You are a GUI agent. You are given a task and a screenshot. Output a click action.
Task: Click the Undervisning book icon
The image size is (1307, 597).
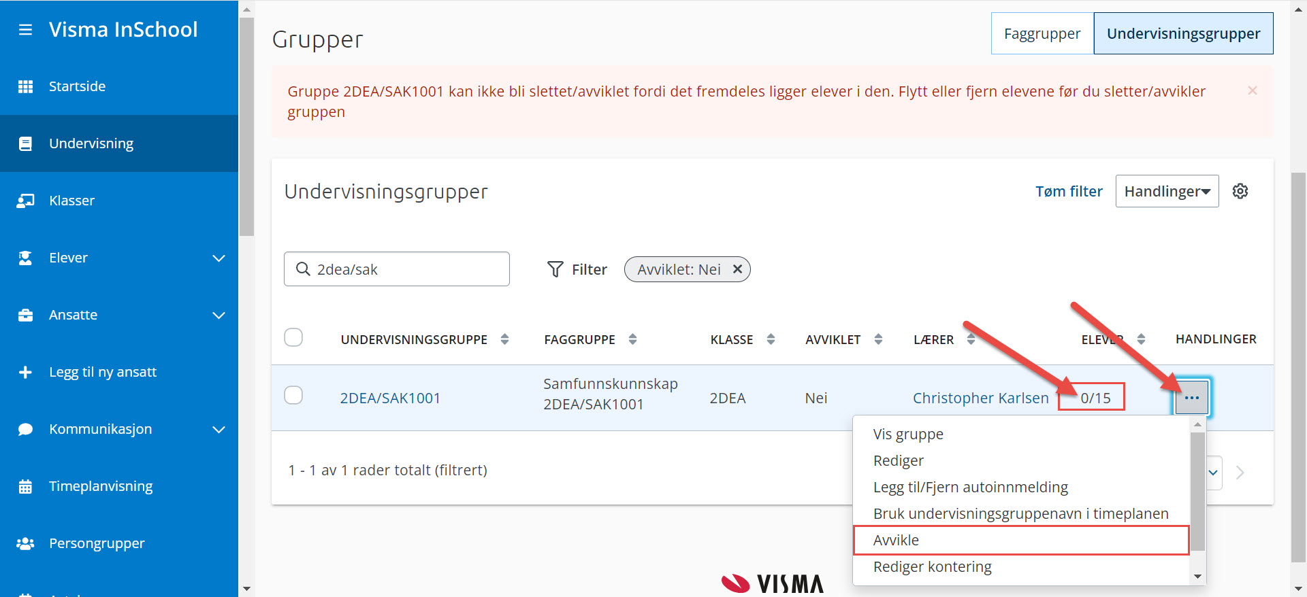point(25,143)
